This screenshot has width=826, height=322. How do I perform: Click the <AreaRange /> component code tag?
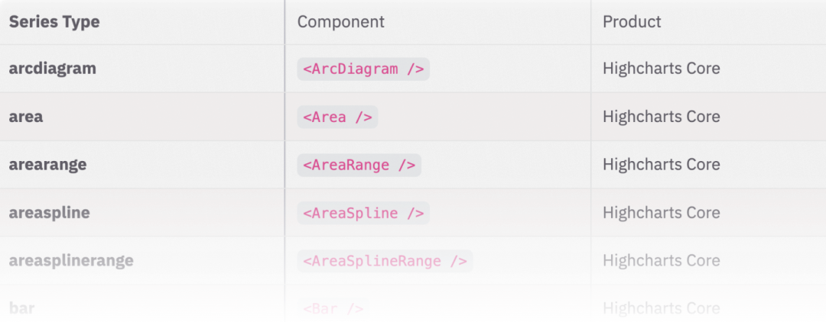[x=359, y=166]
